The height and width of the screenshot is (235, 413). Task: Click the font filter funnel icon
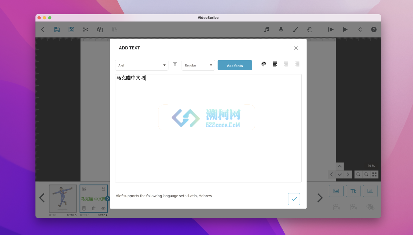pyautogui.click(x=175, y=64)
